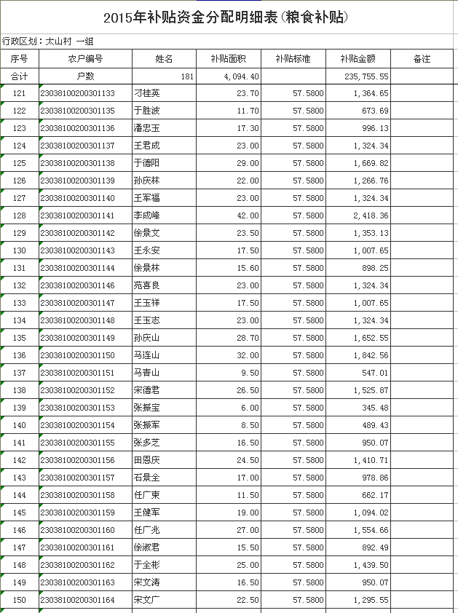This screenshot has width=458, height=613.
Task: Select amount 547.01 cell
Action: (358, 373)
